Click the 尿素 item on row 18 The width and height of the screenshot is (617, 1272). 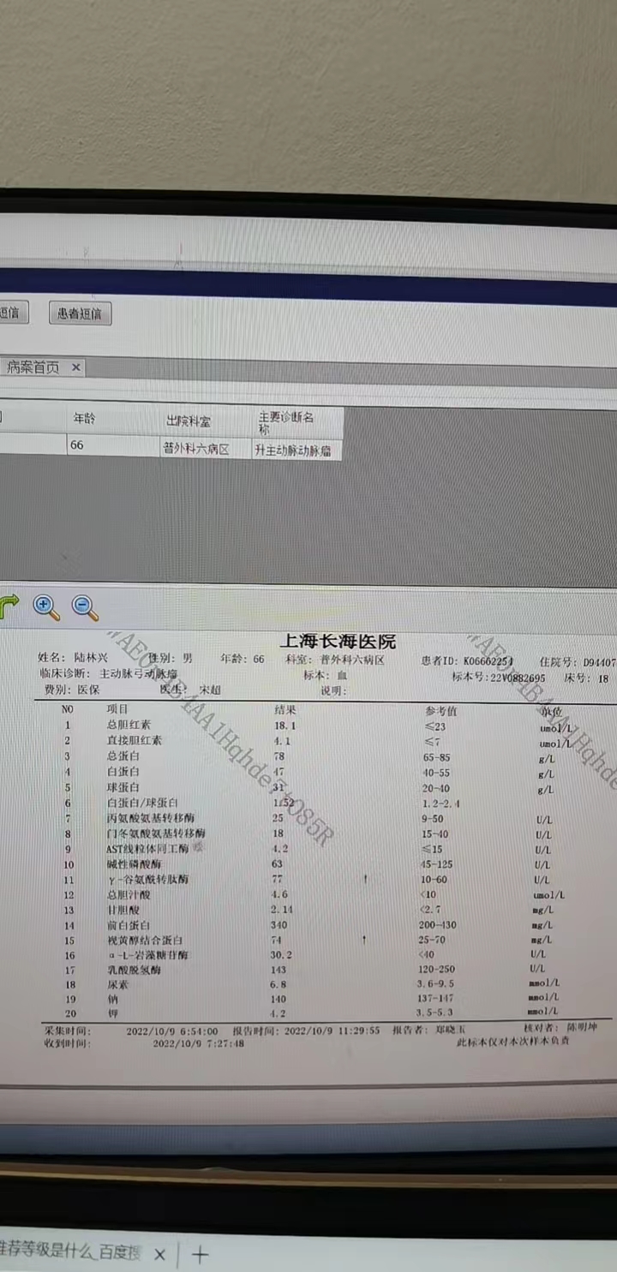(117, 984)
